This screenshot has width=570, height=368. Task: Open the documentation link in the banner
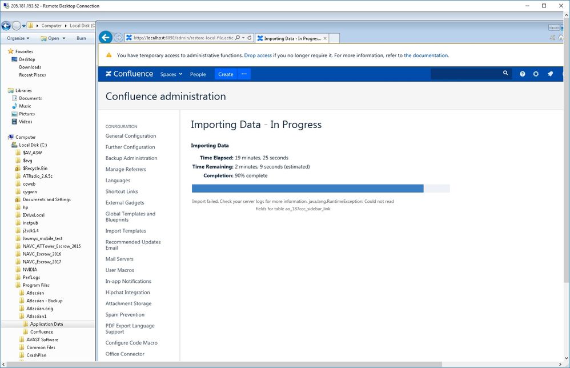point(426,55)
